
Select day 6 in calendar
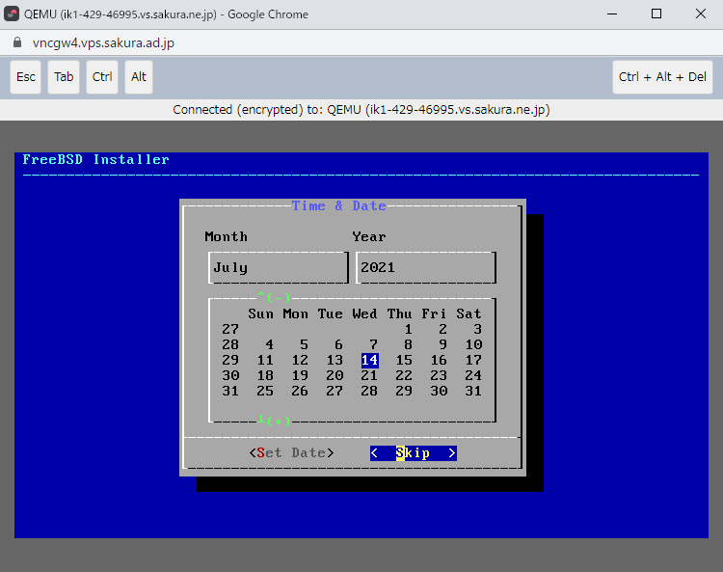tap(339, 344)
